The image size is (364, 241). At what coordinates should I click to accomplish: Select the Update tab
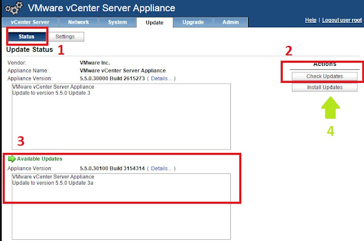155,23
